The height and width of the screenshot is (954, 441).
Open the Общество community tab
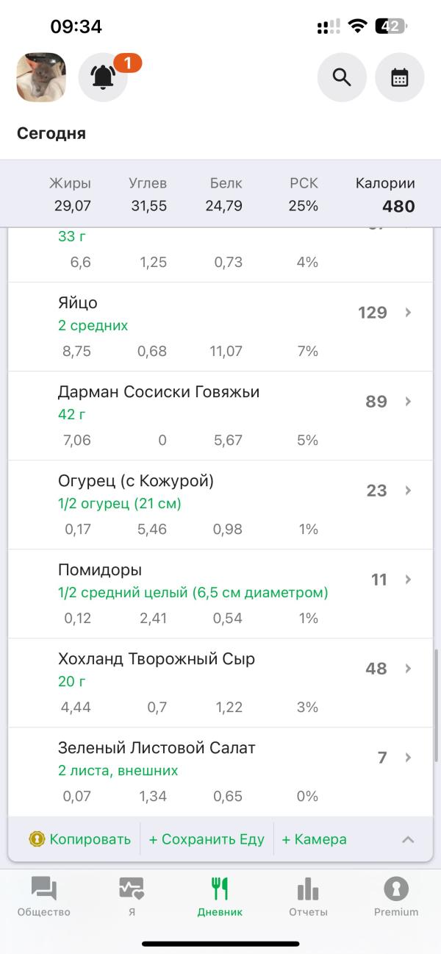tap(44, 897)
